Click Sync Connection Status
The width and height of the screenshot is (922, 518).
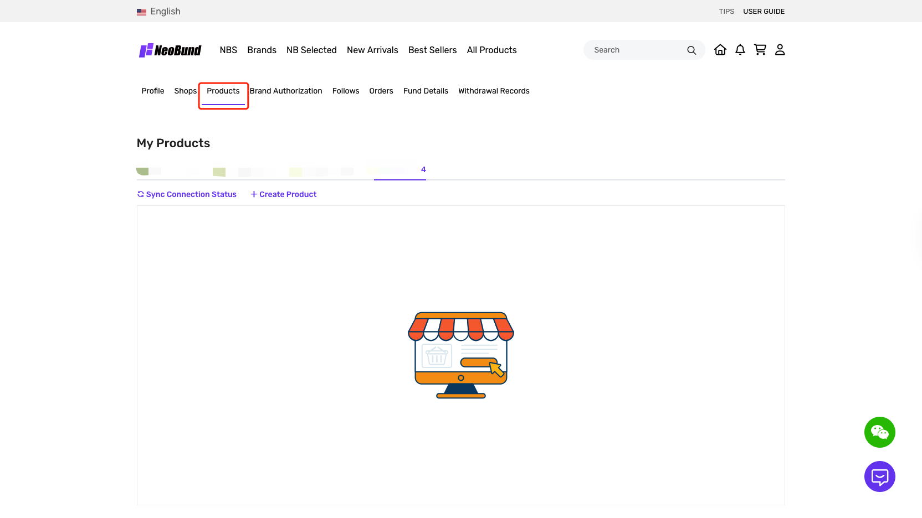tap(187, 194)
